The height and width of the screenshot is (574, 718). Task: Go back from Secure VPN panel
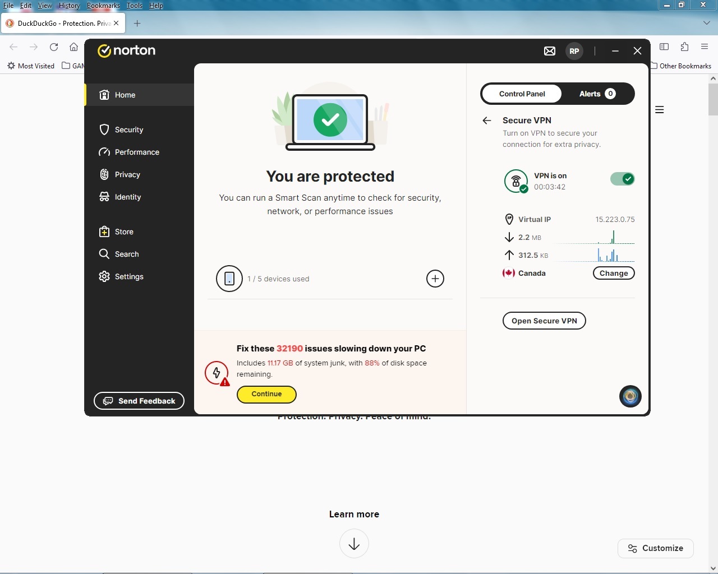point(487,121)
